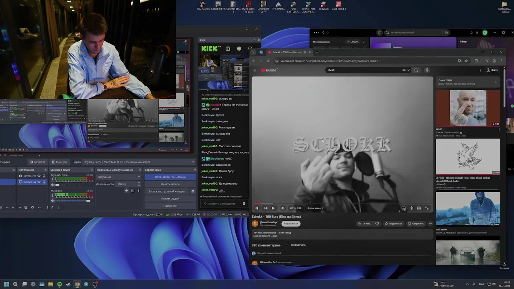Open the YouTube hamburger guide menu
The width and height of the screenshot is (514, 289).
(255, 70)
